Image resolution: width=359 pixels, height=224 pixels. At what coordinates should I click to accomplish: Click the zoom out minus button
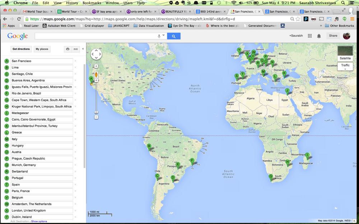tap(96, 117)
